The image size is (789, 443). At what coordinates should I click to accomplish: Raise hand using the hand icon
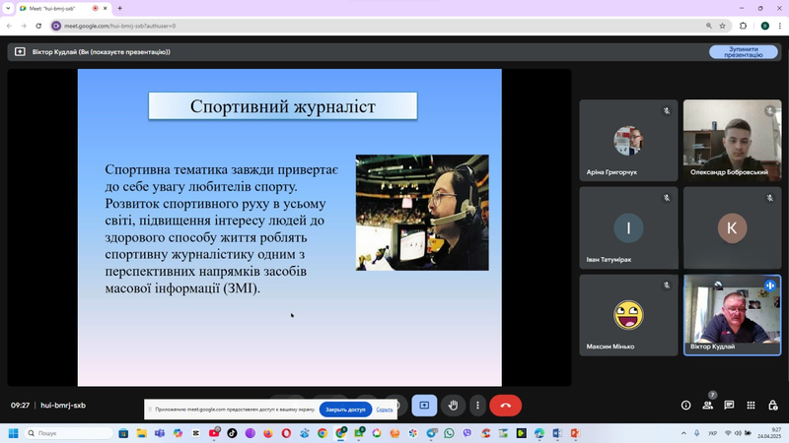[x=453, y=406]
